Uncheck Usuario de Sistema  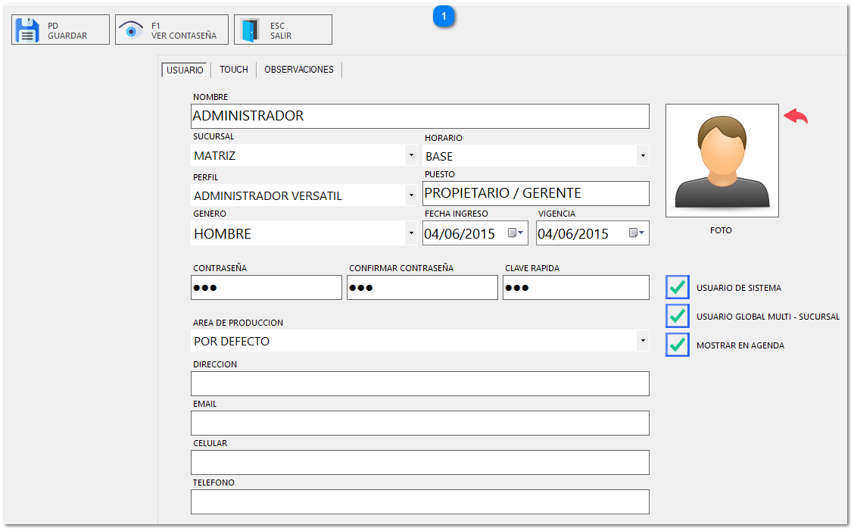tap(677, 287)
